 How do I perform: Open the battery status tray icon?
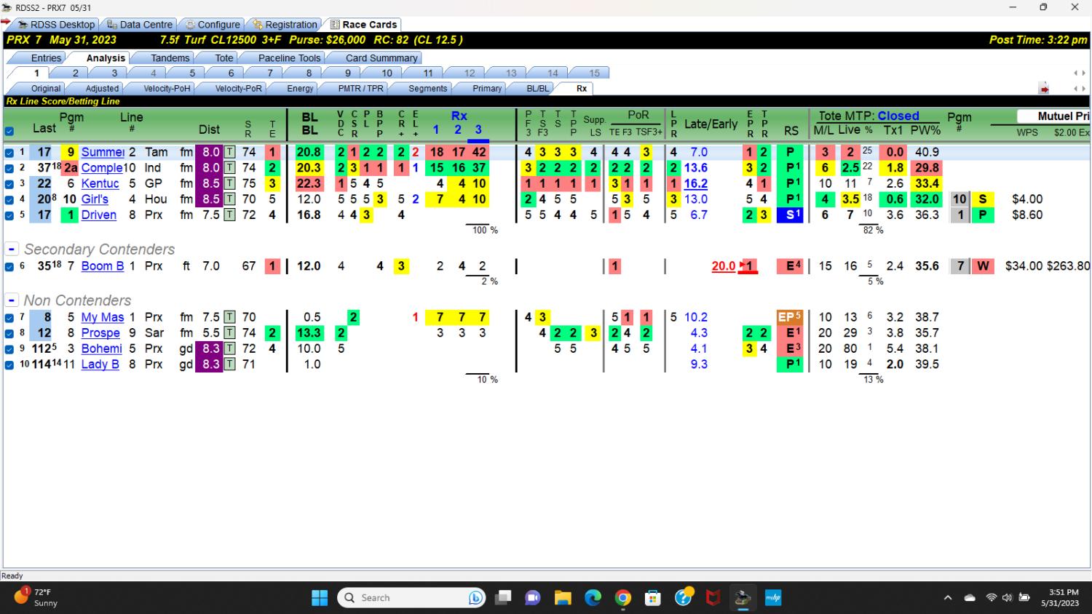pos(1024,598)
